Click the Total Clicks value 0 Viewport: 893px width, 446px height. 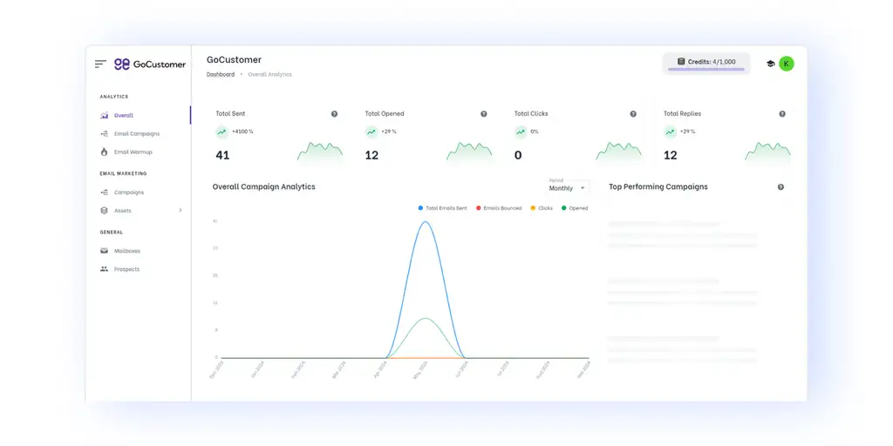(518, 155)
